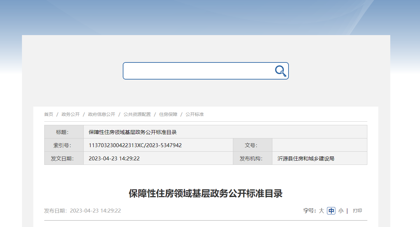
Task: Click the 索引号 label cell
Action: pos(64,145)
